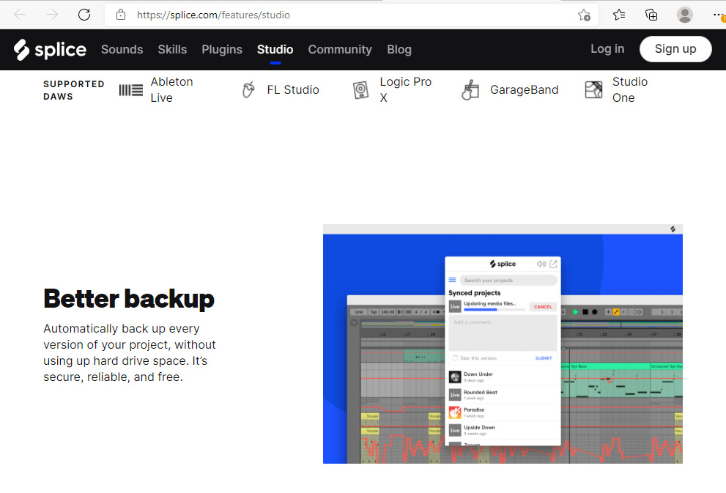Click the GarageBand label
Image resolution: width=726 pixels, height=493 pixels.
click(524, 90)
